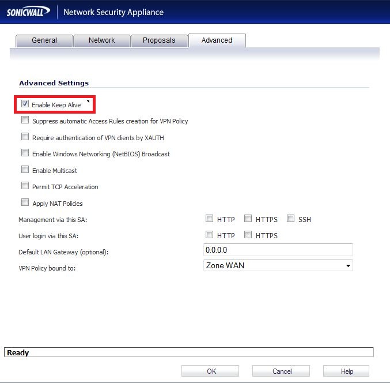Open the VPN Policy bound to dropdown
This screenshot has width=390, height=383.
click(x=278, y=265)
